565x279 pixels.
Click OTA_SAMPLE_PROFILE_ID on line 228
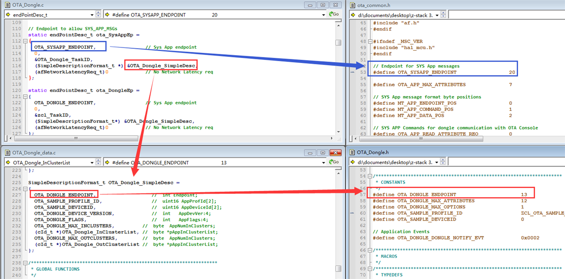click(67, 201)
